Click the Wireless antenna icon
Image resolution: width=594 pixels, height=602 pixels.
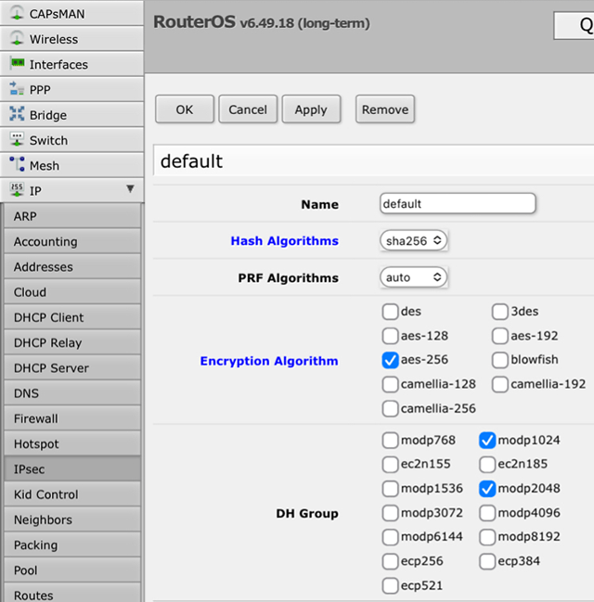17,39
